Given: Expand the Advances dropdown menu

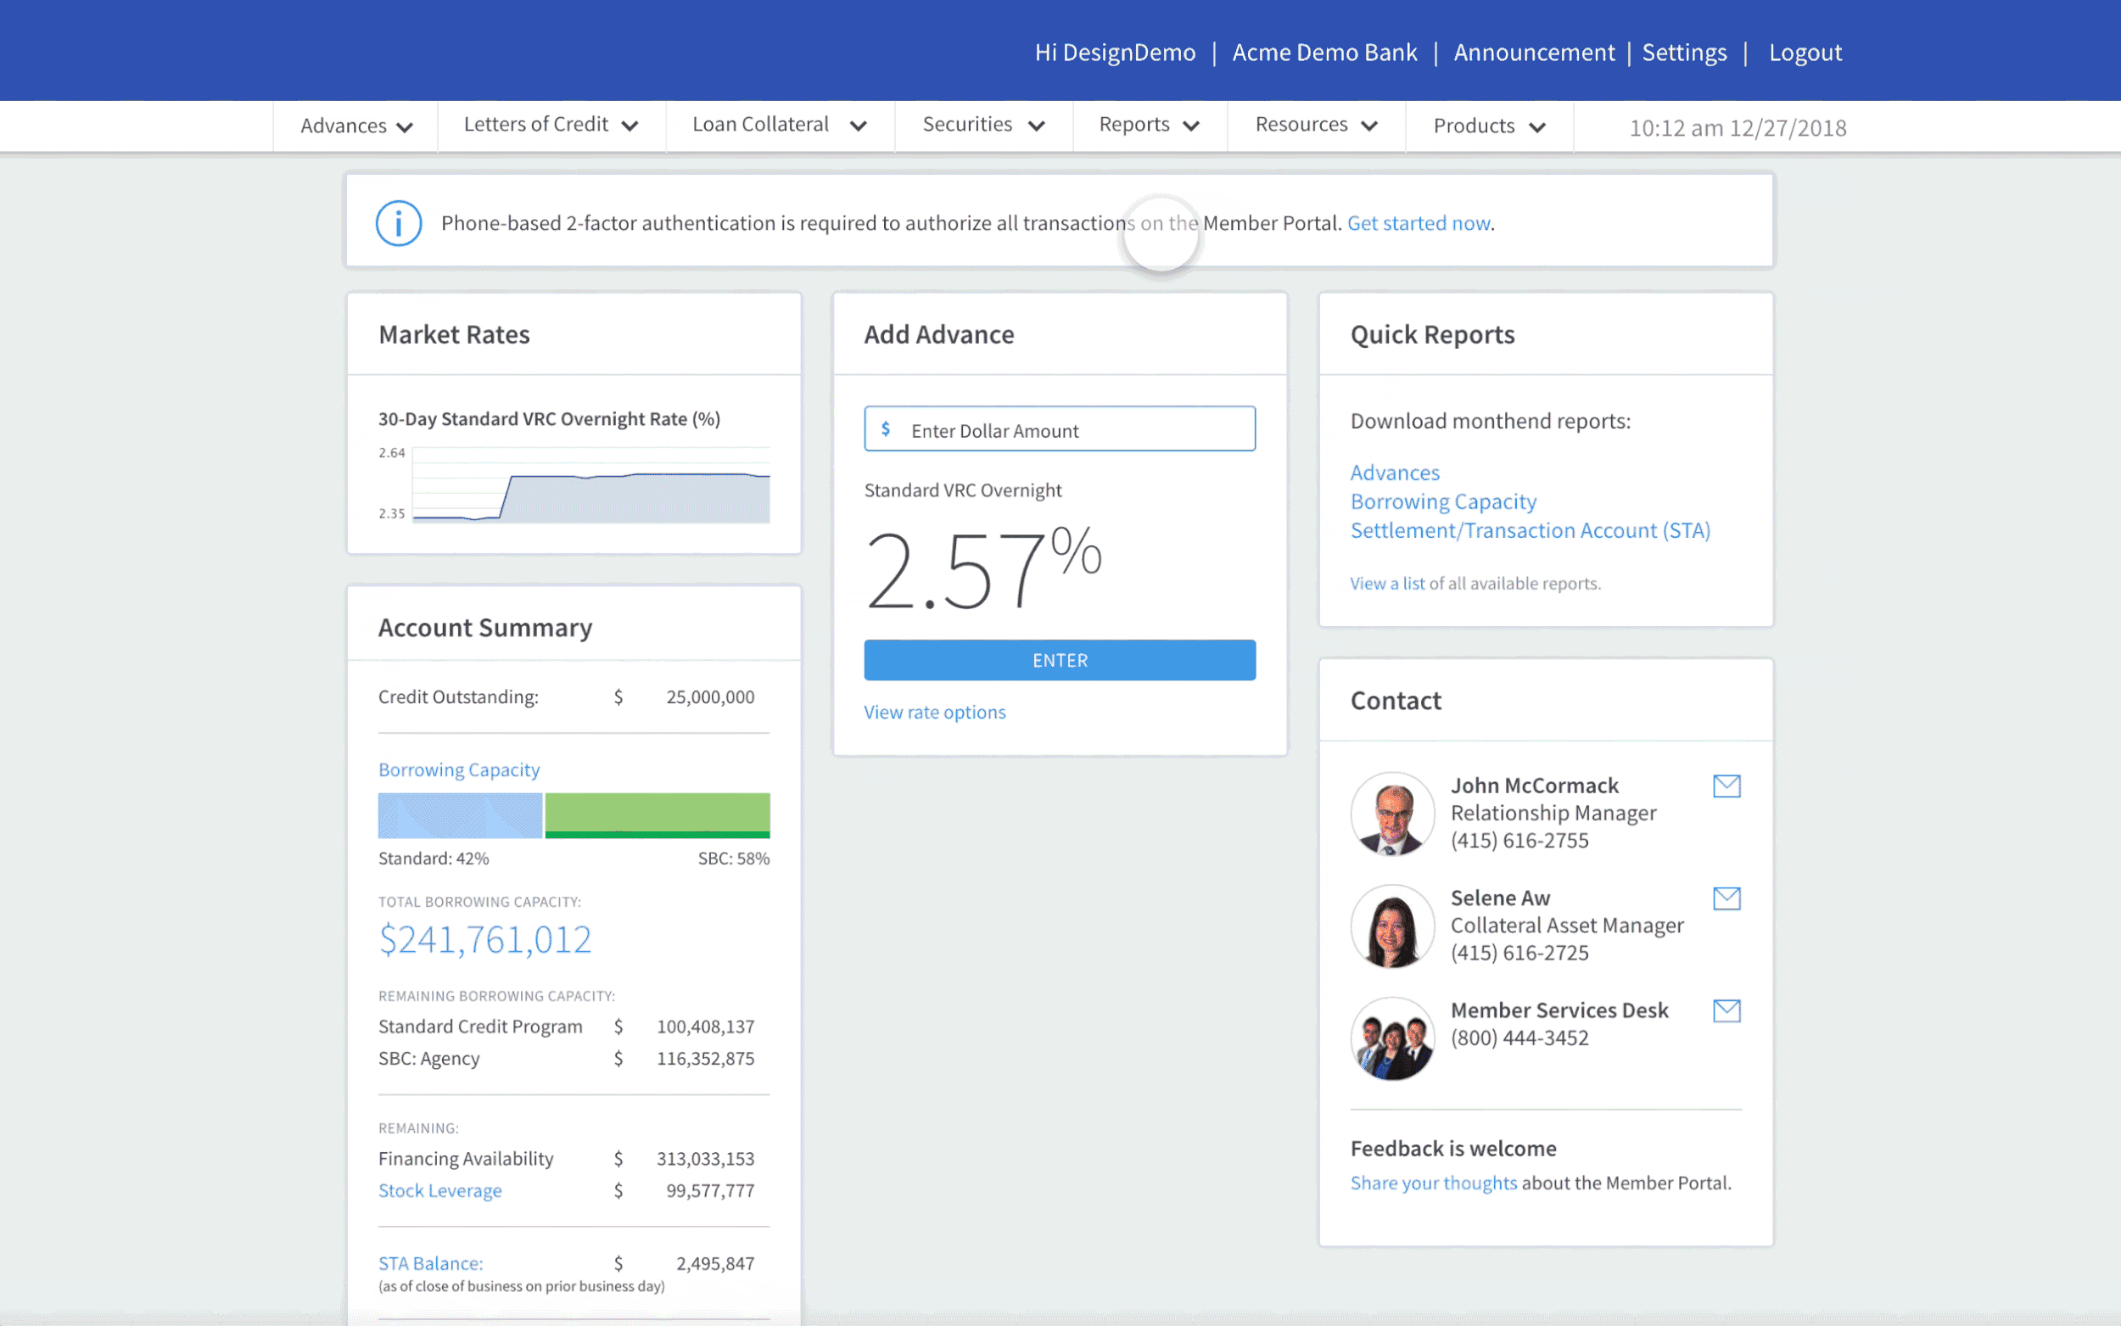Looking at the screenshot, I should 355,126.
